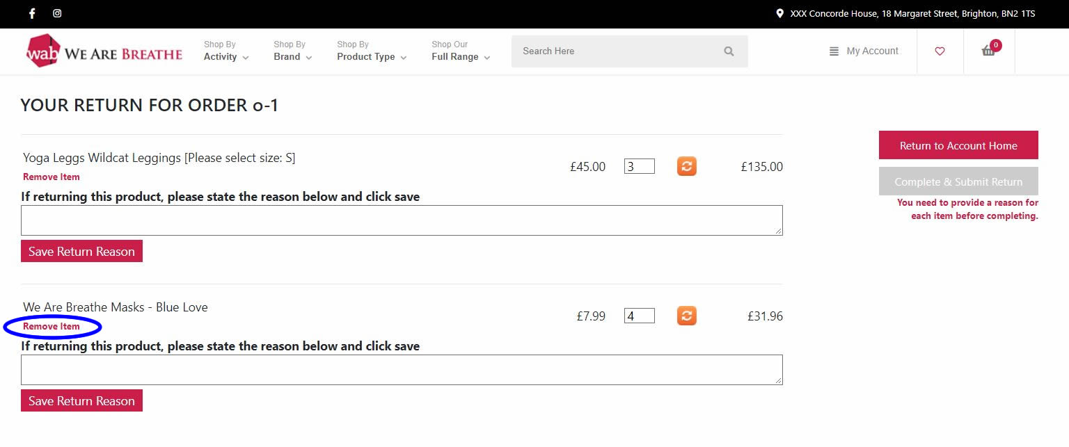
Task: Expand the Shop By Product Type menu
Action: click(x=372, y=51)
